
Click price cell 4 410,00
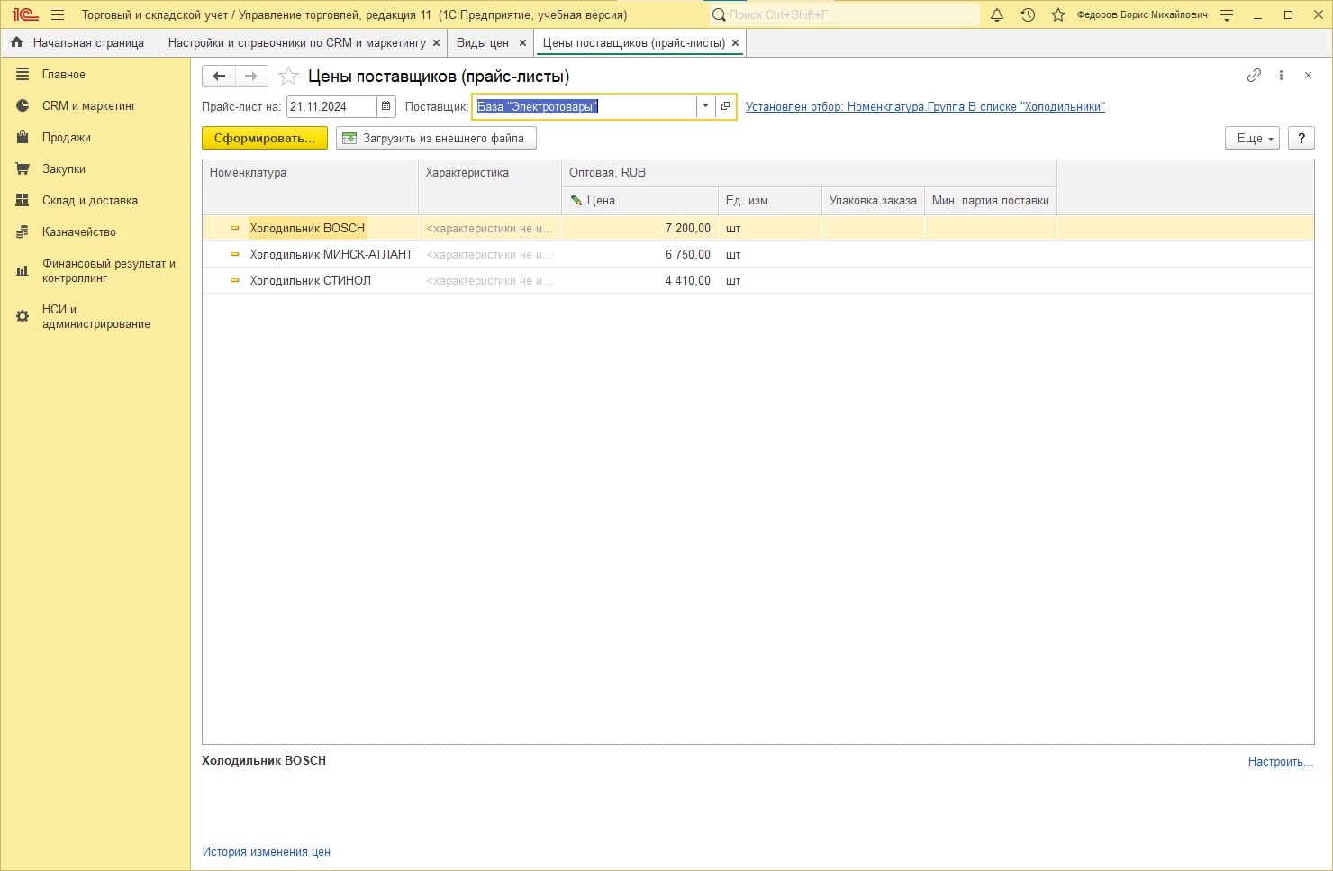coord(639,280)
